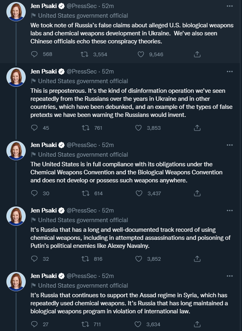This screenshot has width=242, height=331.
Task: Reply to the tweet with 568 replies
Action: pyautogui.click(x=35, y=54)
